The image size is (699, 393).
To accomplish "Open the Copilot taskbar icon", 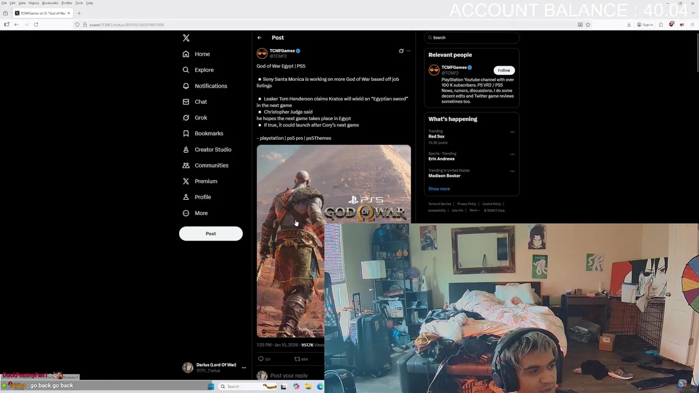I will click(296, 386).
